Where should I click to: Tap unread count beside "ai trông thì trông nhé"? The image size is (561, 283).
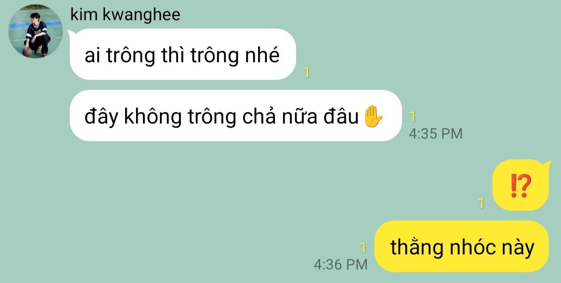306,73
